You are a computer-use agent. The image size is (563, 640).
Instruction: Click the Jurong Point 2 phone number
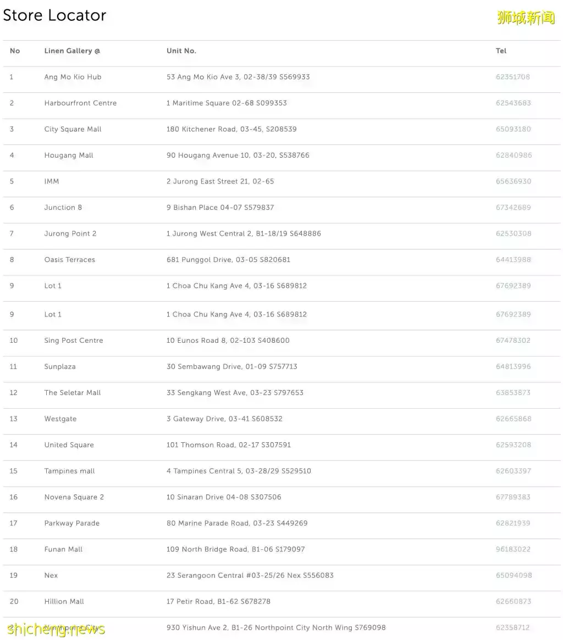tap(513, 233)
